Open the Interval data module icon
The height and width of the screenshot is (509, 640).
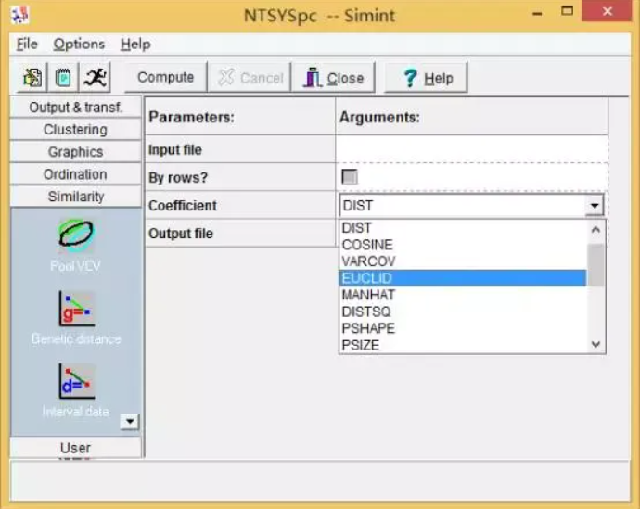[77, 381]
